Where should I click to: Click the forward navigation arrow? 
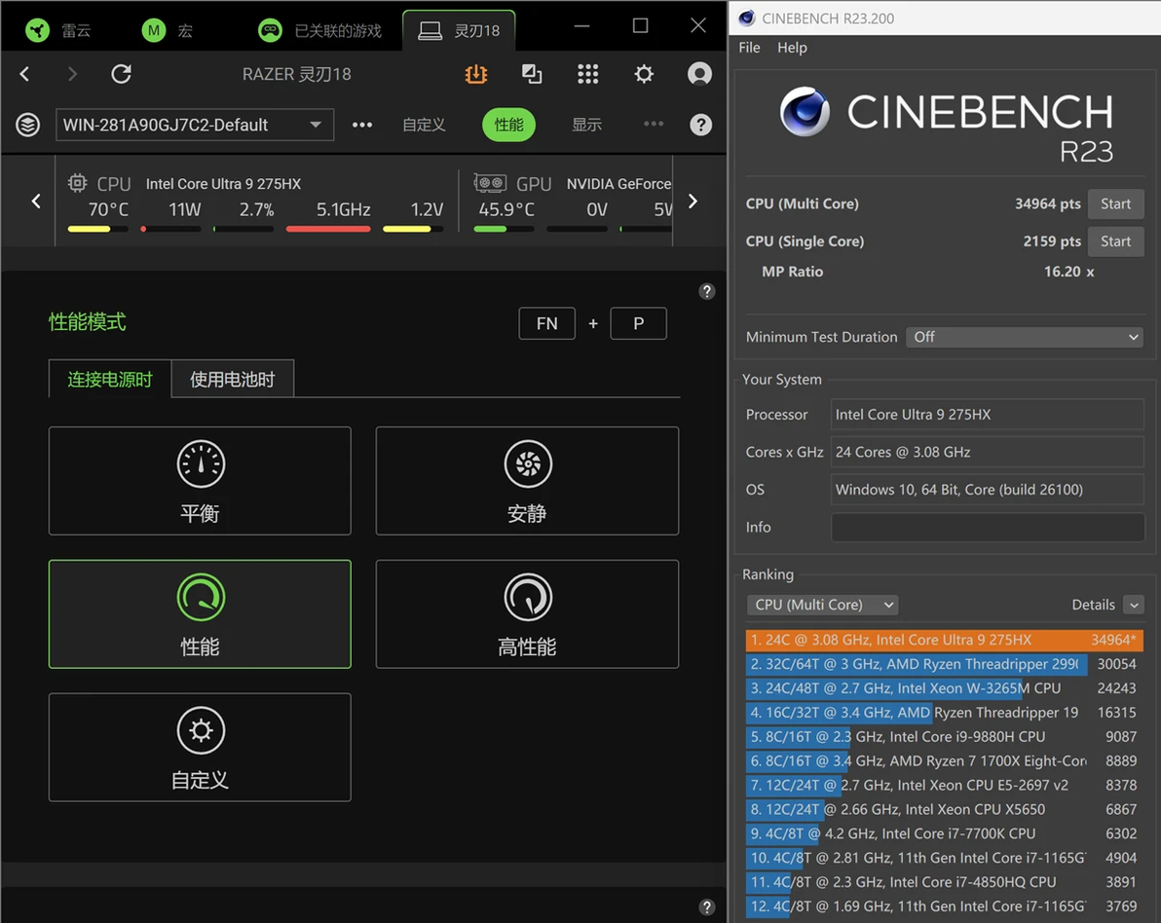(x=72, y=74)
